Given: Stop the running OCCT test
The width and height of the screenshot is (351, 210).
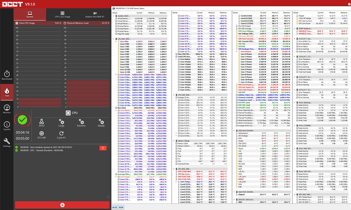Looking at the screenshot, I should coord(62,205).
